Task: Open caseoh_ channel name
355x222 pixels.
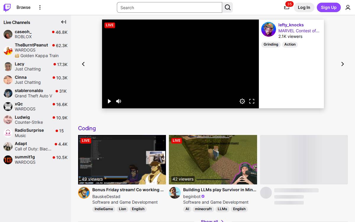Action: 23,32
